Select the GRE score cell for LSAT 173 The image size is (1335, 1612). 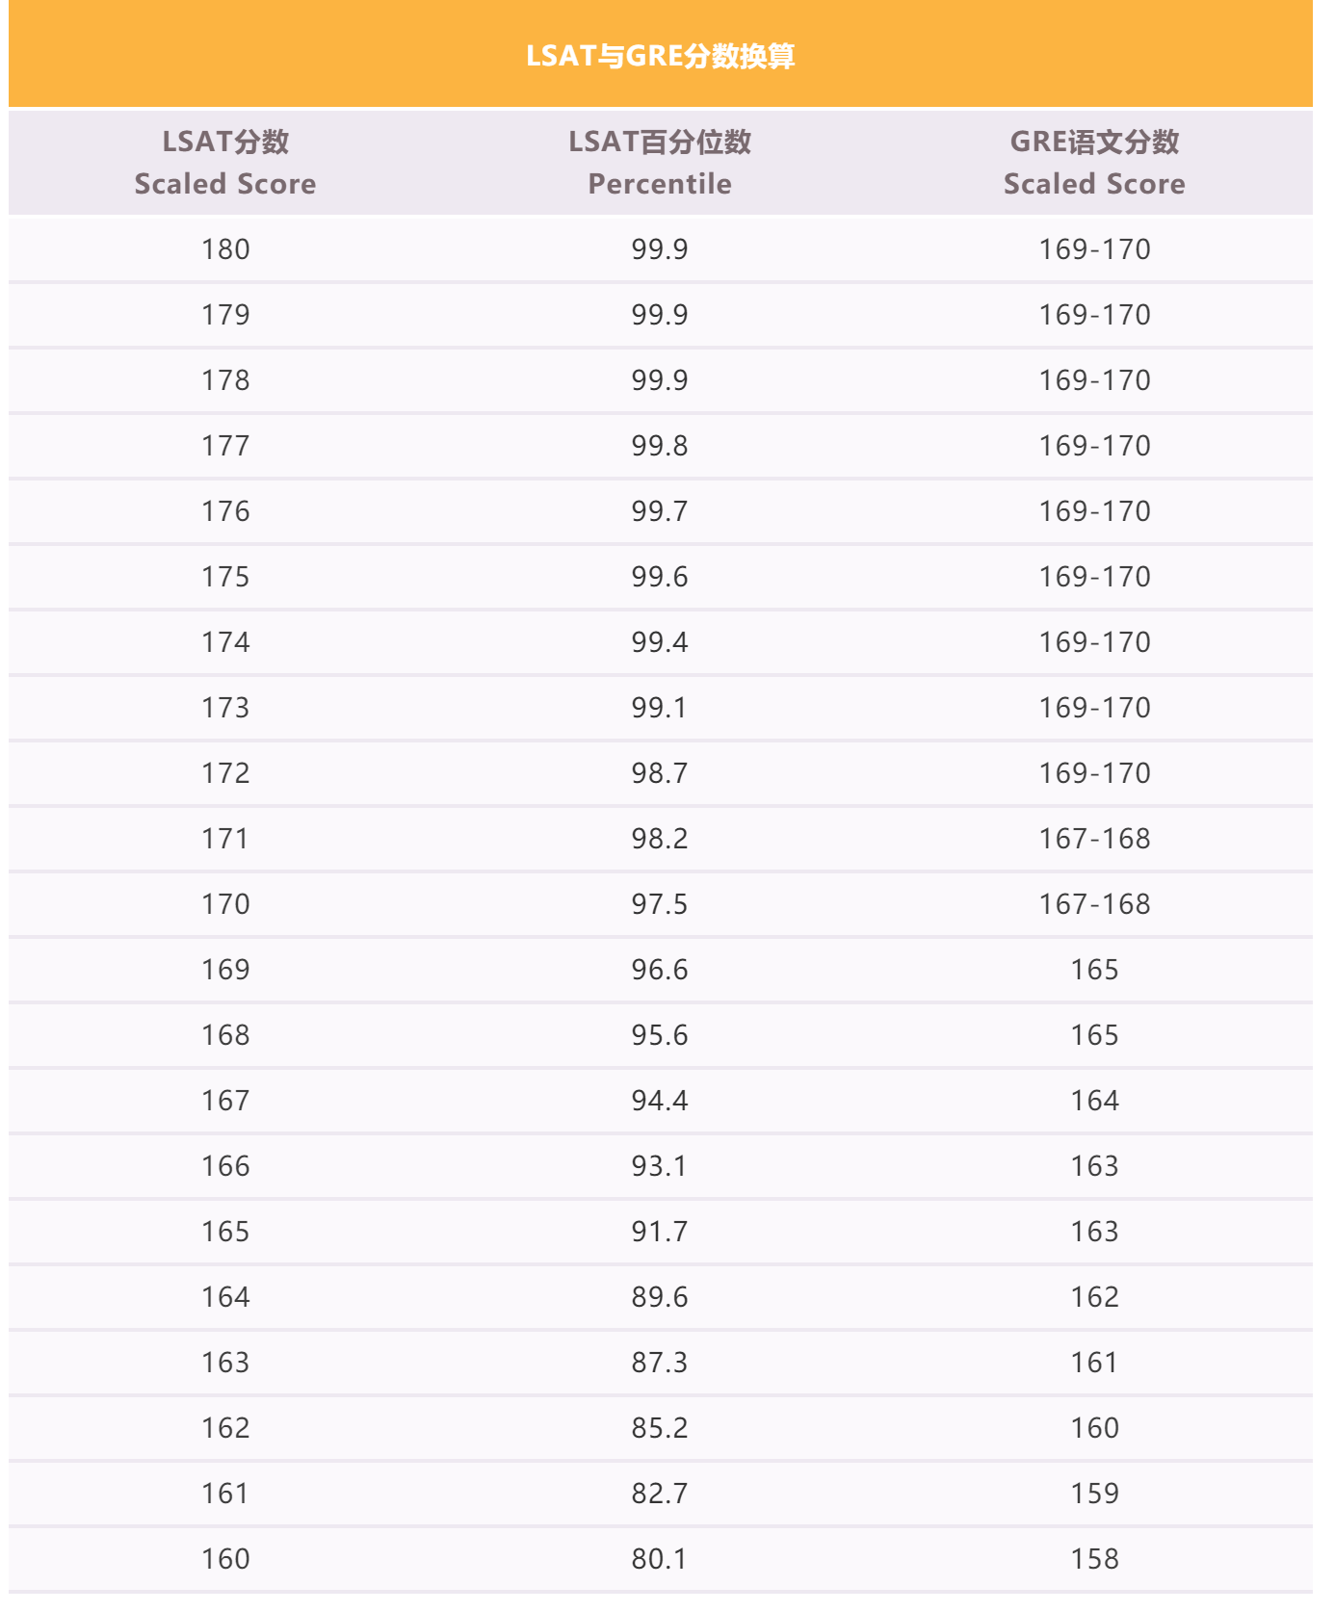(x=1094, y=708)
